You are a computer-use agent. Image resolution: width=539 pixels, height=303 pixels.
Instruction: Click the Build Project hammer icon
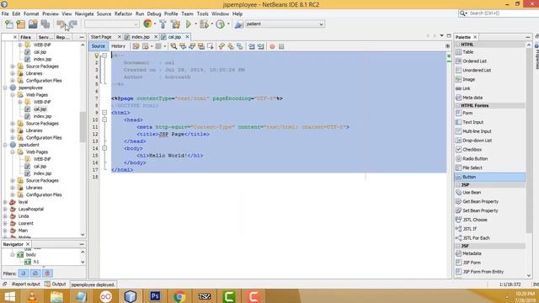(163, 24)
